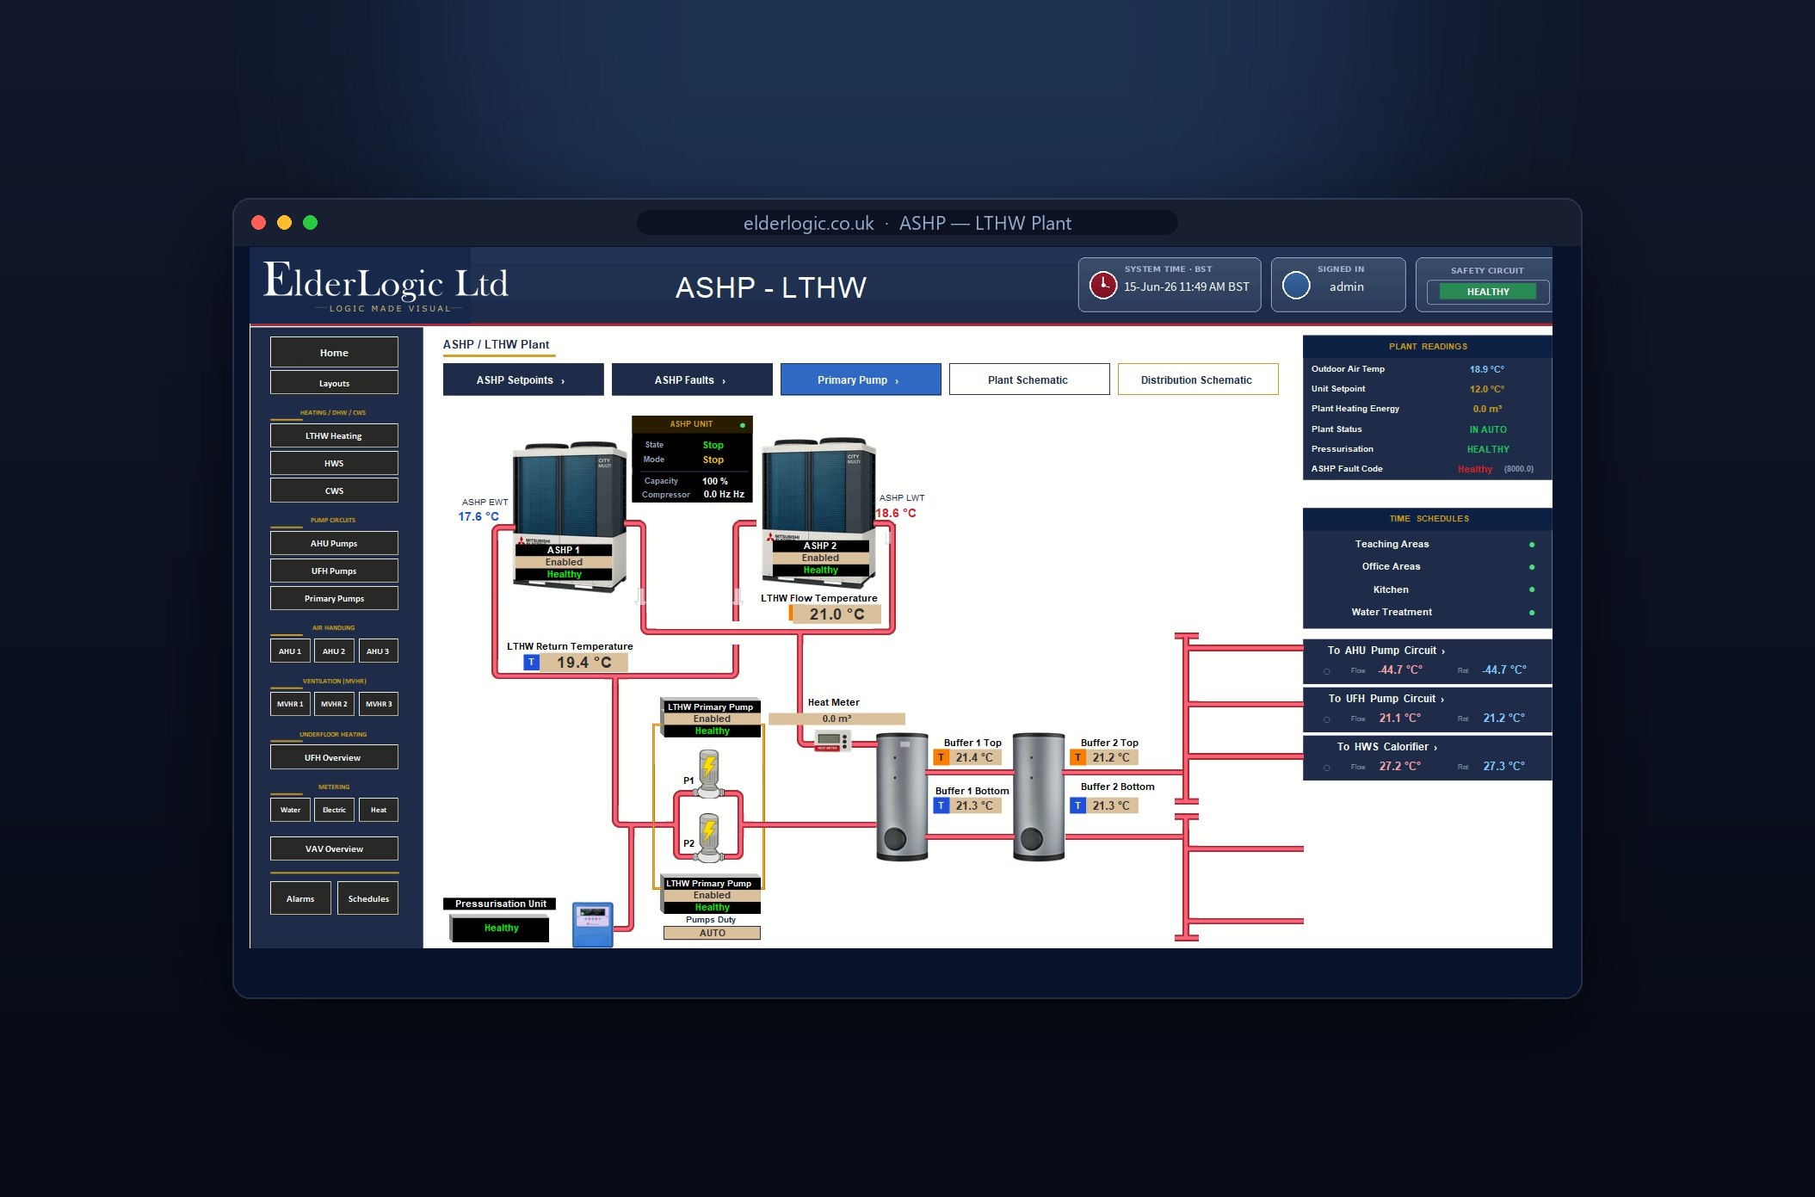
Task: Click the Pressurisation Unit Healthy status box
Action: (500, 928)
